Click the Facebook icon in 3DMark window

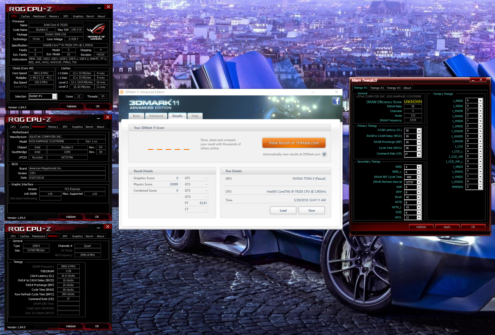click(x=336, y=101)
